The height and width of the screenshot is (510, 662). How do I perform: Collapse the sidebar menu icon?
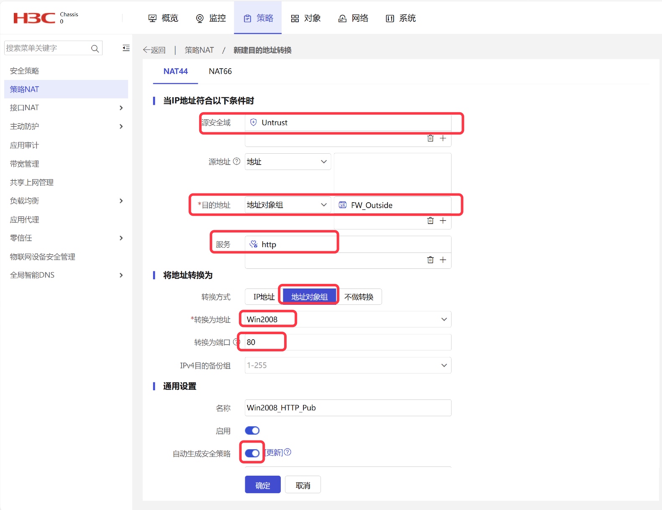tap(126, 48)
